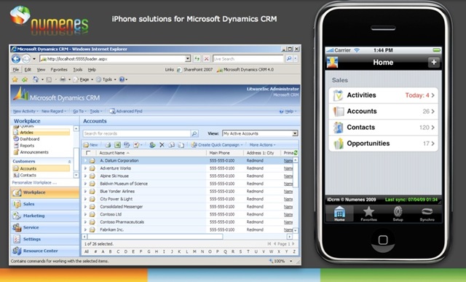Image resolution: width=466 pixels, height=282 pixels.
Task: Click the IE Help question-mark icon
Action: click(122, 79)
